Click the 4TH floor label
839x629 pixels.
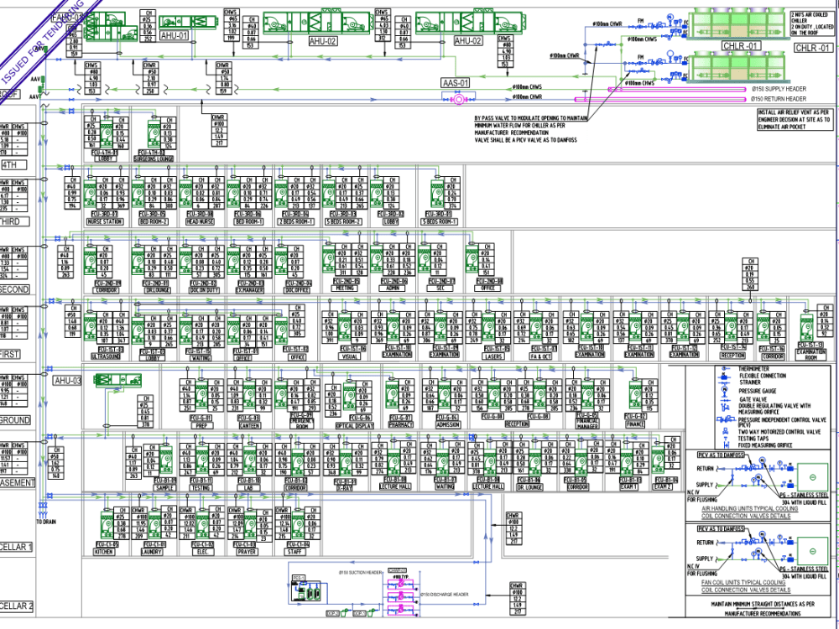click(x=13, y=164)
